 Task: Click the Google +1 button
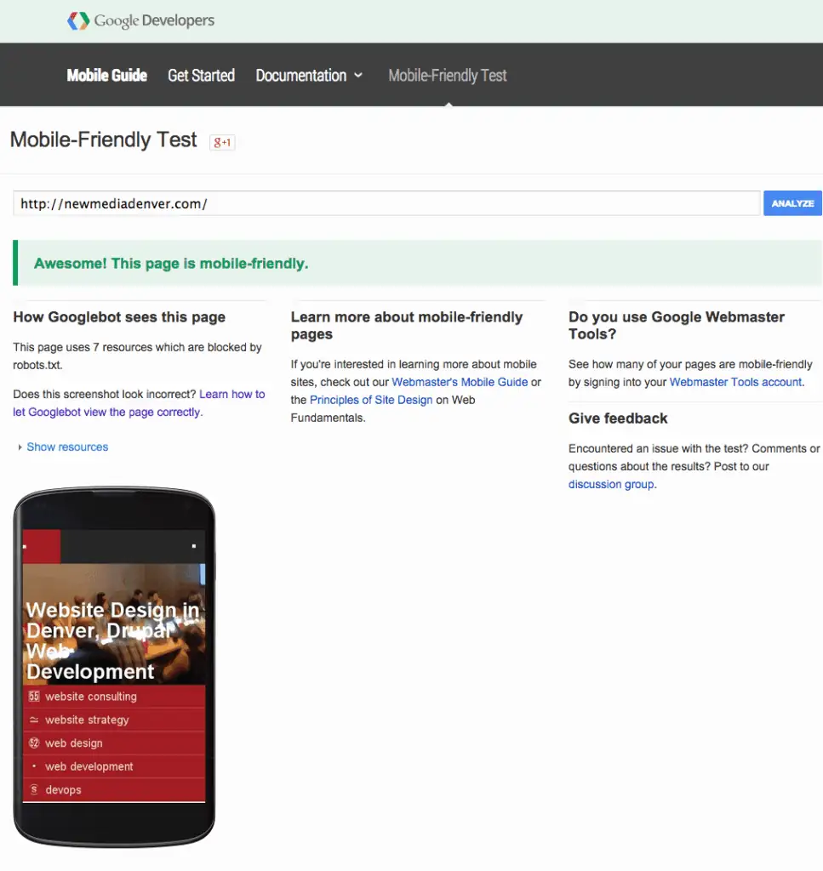point(222,142)
